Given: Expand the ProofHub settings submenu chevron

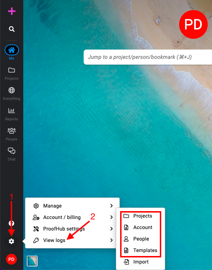Looking at the screenshot, I should coord(112,229).
